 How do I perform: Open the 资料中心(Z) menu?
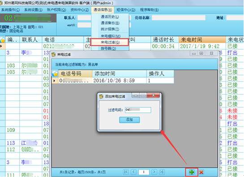(x=80, y=10)
